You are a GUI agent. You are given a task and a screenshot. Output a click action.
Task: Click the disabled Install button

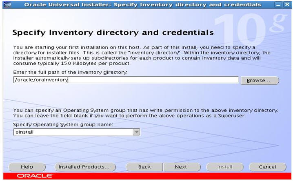(x=225, y=167)
